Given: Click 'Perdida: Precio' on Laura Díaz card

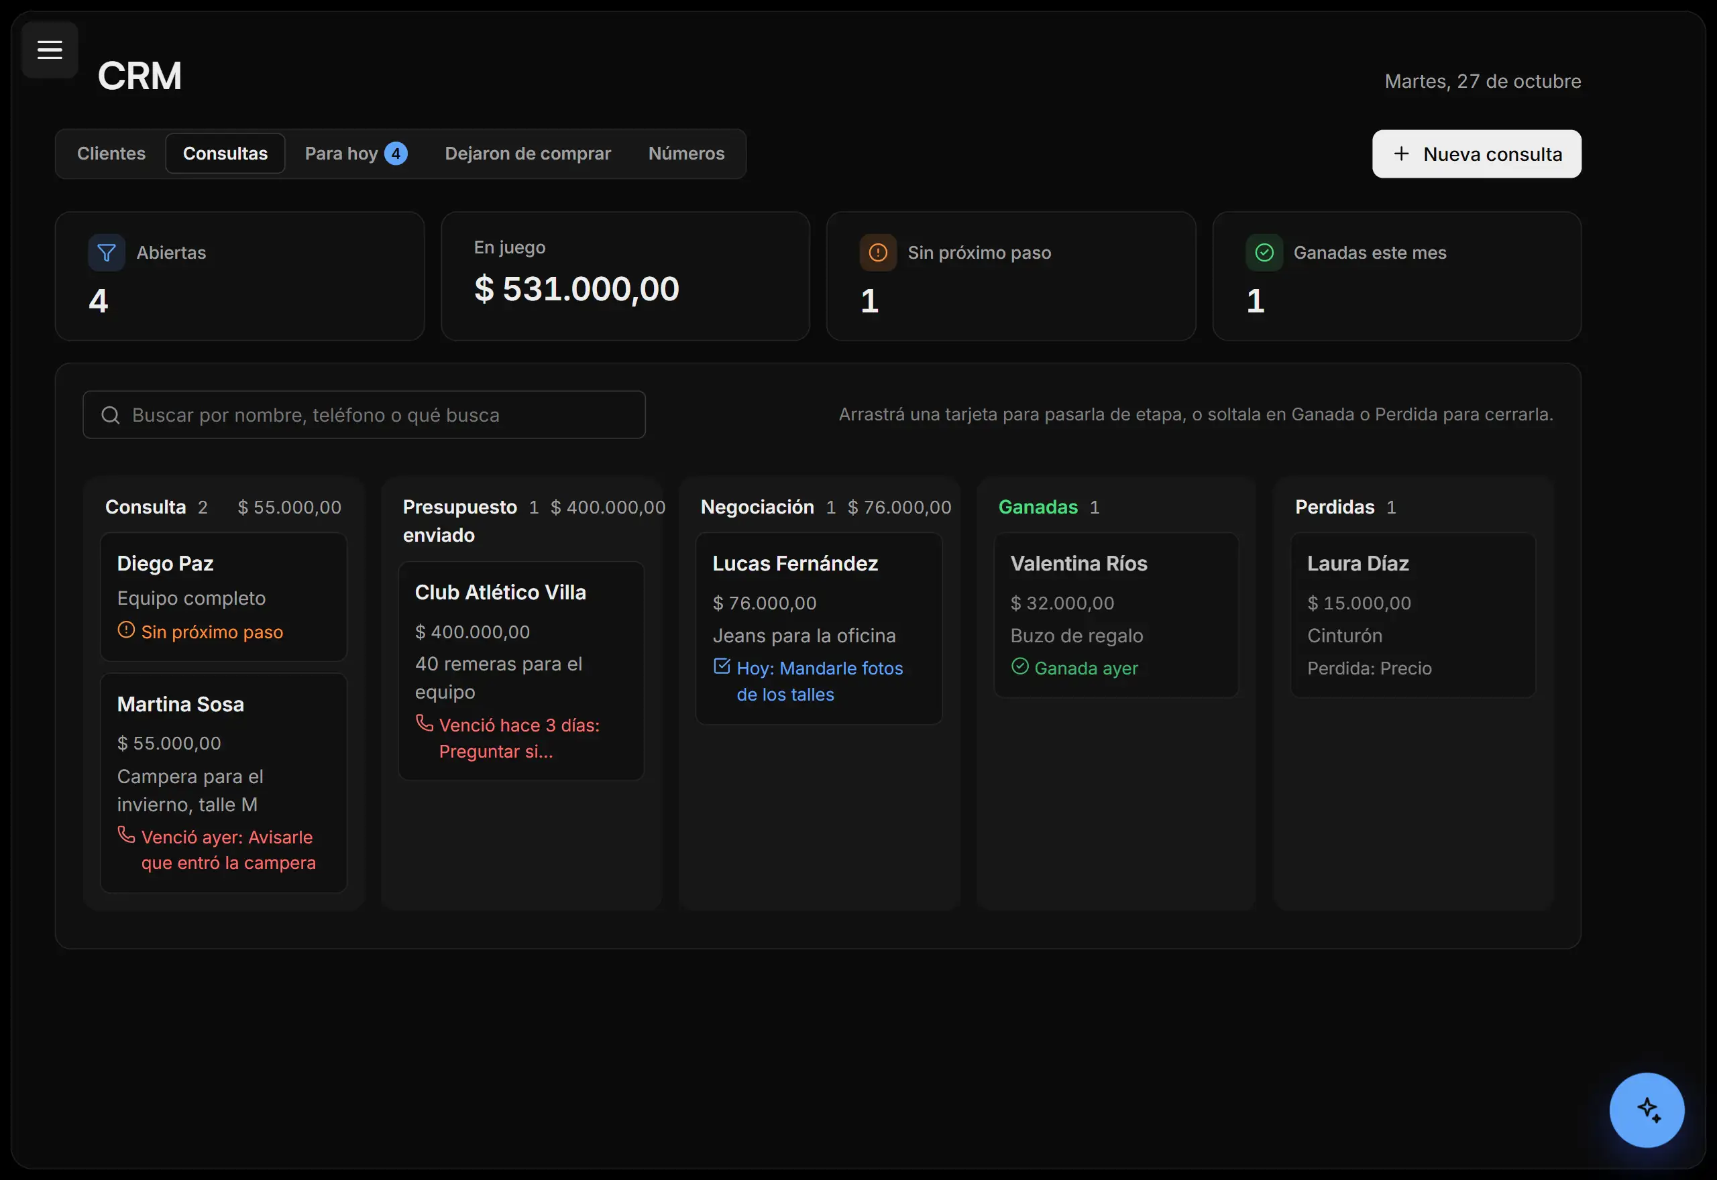Looking at the screenshot, I should [x=1370, y=668].
